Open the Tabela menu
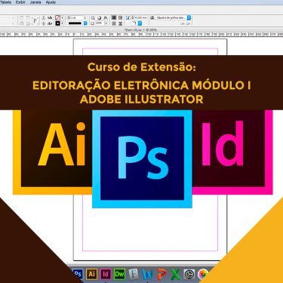The width and height of the screenshot is (283, 283). pyautogui.click(x=5, y=2)
